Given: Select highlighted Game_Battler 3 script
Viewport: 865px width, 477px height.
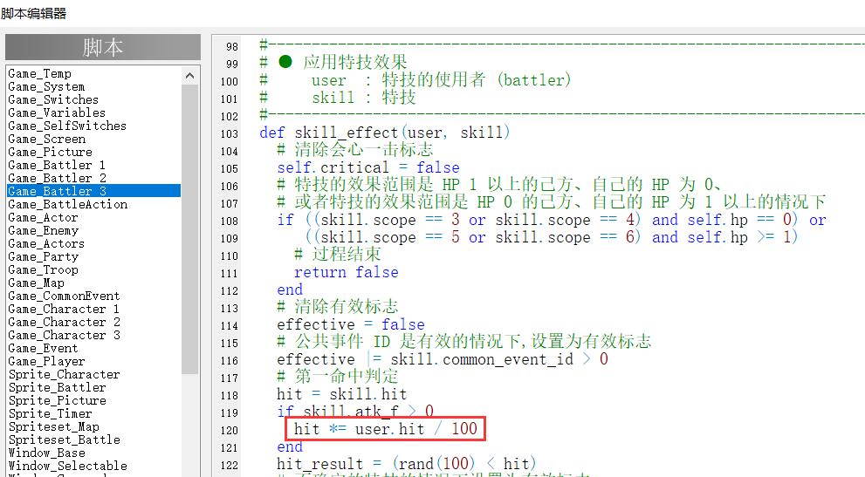Looking at the screenshot, I should [x=93, y=191].
